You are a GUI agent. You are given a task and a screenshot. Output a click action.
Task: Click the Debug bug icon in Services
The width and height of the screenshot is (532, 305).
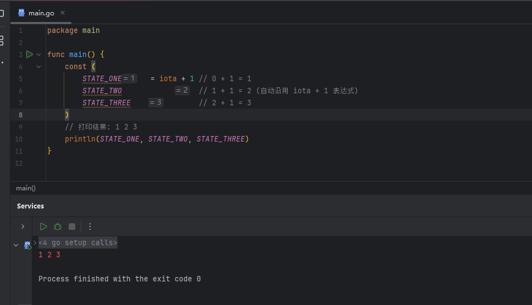tap(58, 227)
